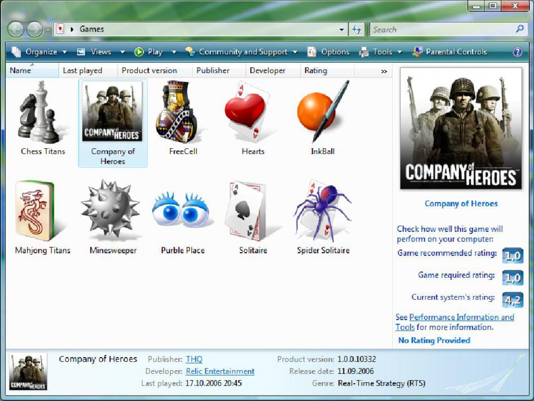Open the THQ publisher link
The width and height of the screenshot is (534, 401).
[x=194, y=359]
